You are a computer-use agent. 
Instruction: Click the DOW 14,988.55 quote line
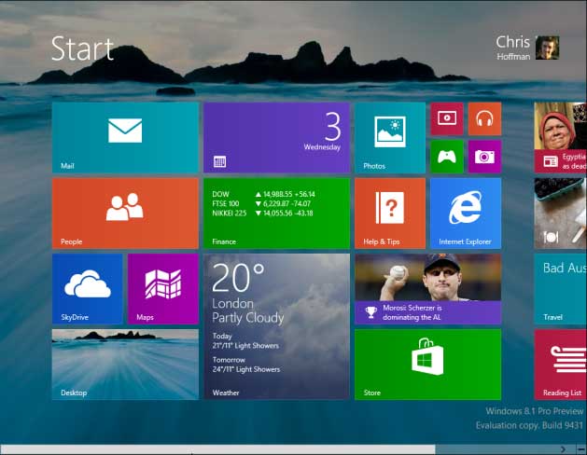click(263, 194)
